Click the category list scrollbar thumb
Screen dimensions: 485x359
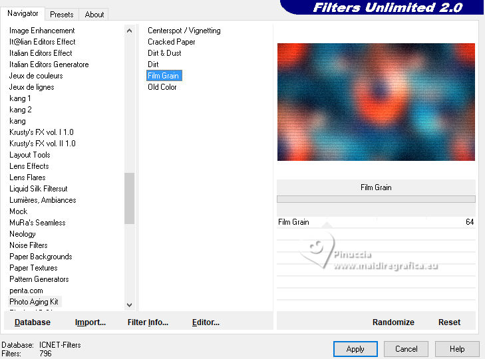pyautogui.click(x=129, y=198)
